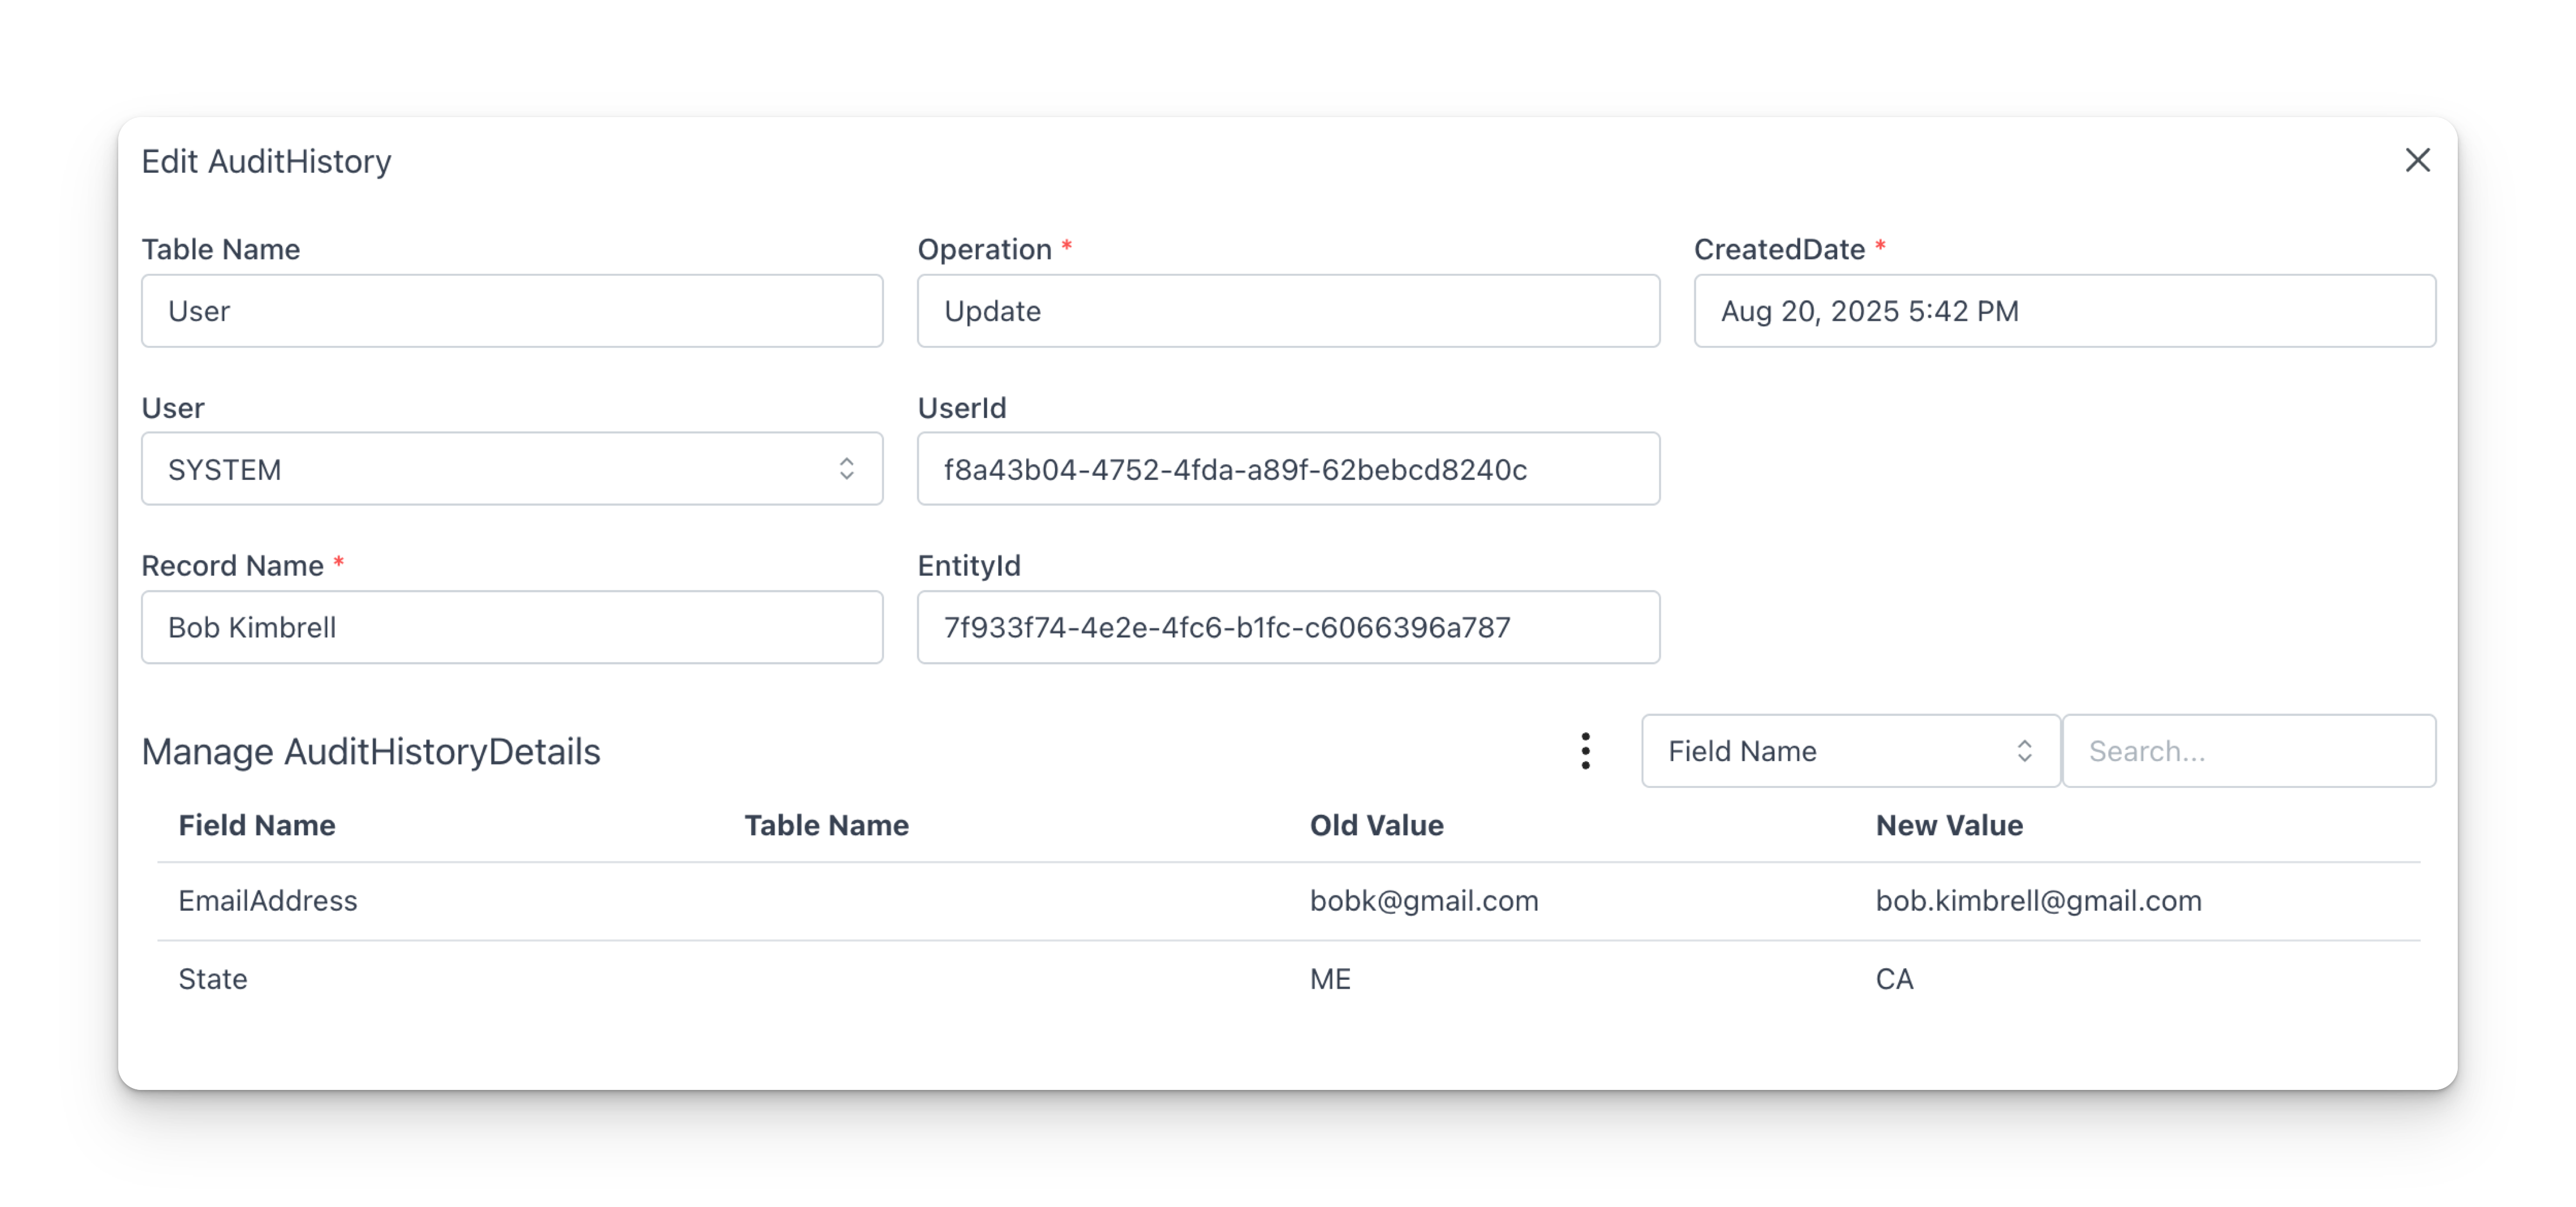Click the Table Name column header in grid
2576x1207 pixels.
826,825
